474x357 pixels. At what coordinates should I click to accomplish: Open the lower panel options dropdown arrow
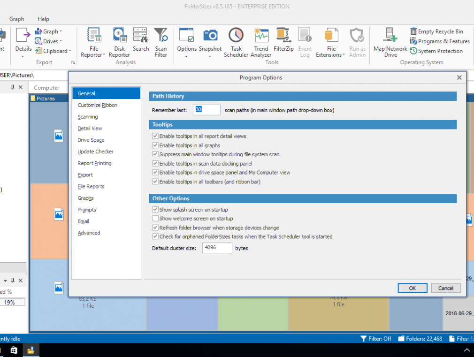tap(5, 281)
